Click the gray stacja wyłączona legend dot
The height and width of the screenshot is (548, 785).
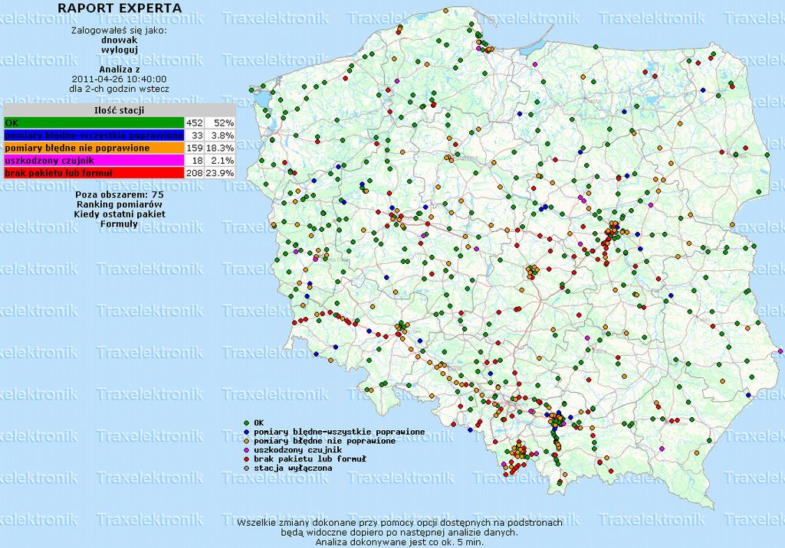(246, 468)
